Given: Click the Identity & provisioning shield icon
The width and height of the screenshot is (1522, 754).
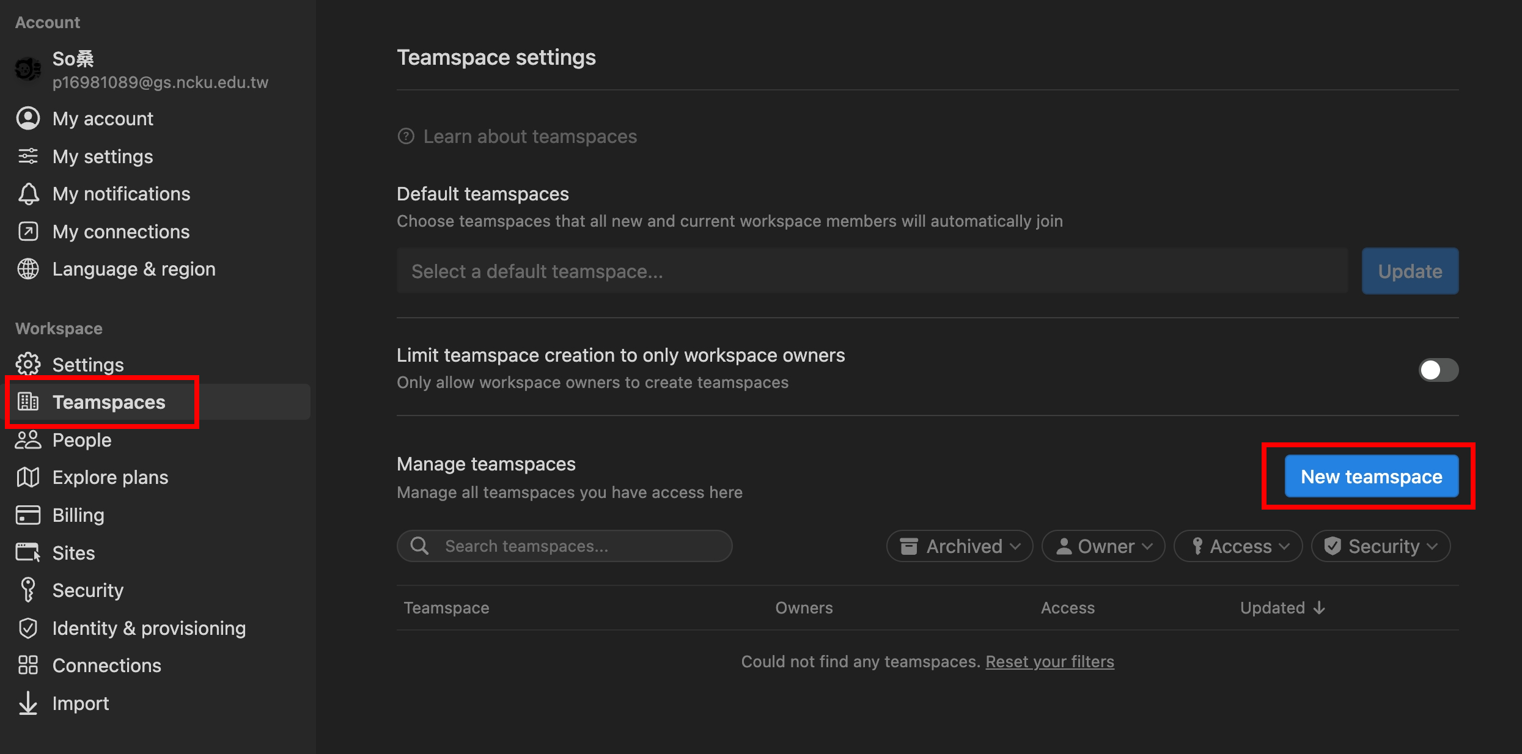Looking at the screenshot, I should 28,628.
